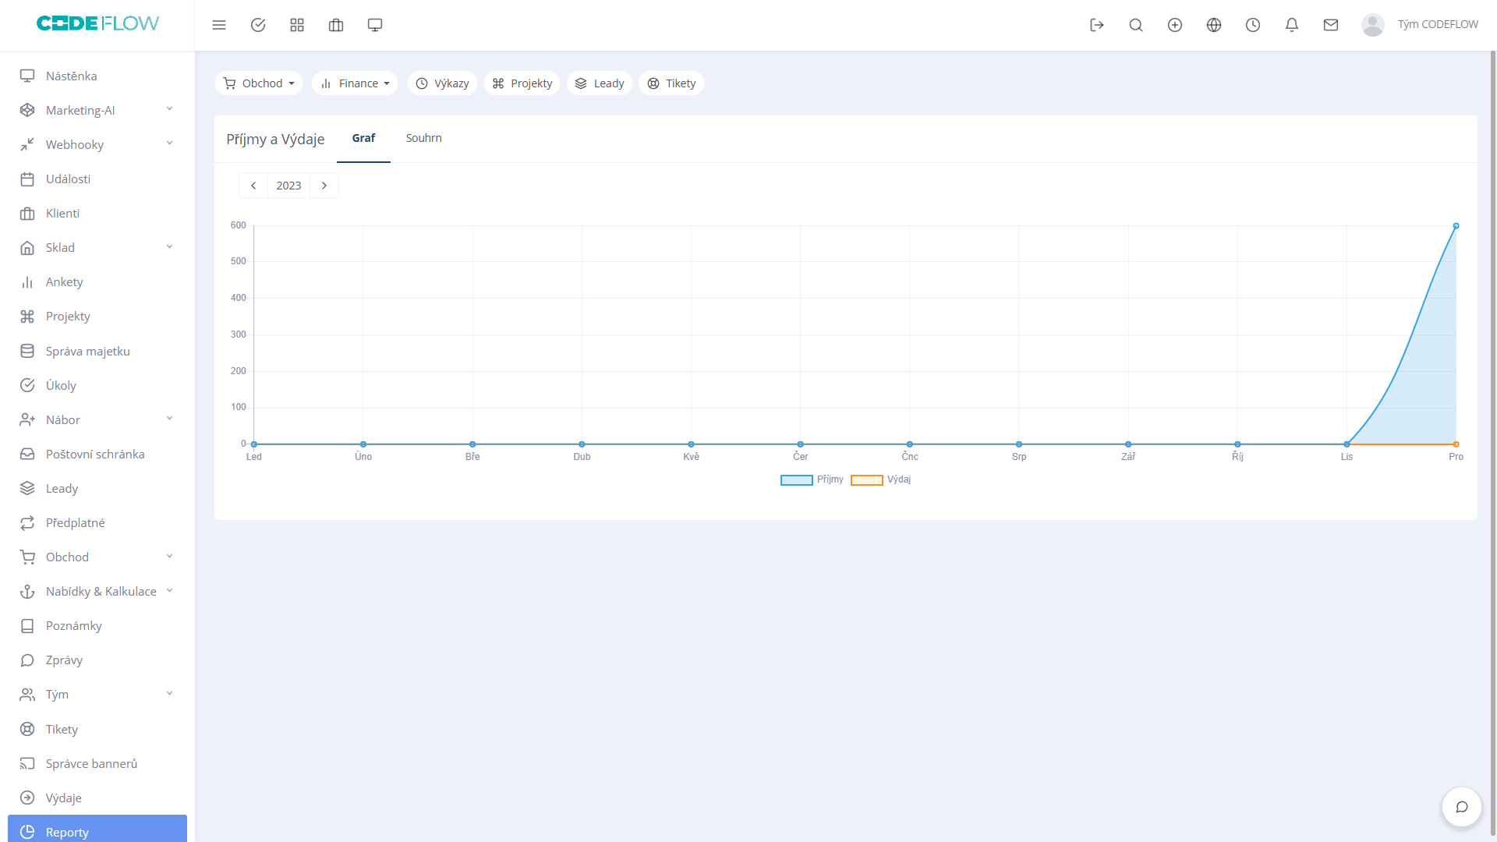
Task: Expand the Obchod sidebar menu
Action: coord(97,557)
